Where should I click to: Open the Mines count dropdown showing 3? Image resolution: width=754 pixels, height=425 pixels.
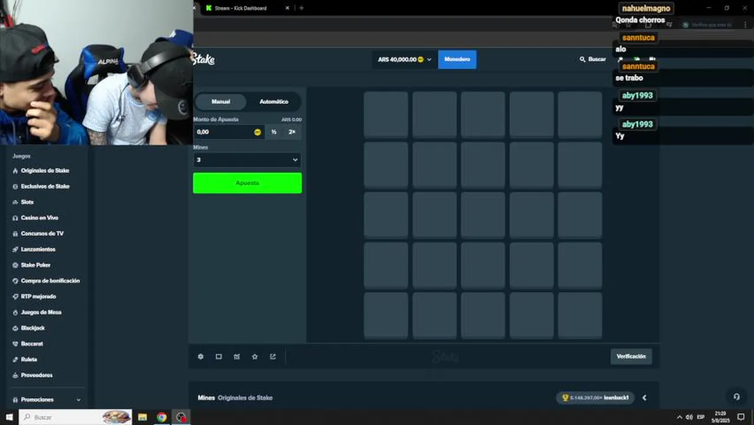point(247,160)
